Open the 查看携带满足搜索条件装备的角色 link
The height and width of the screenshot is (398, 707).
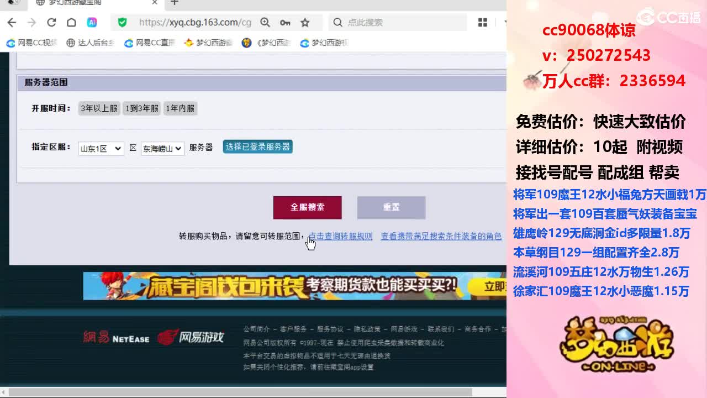pos(441,236)
